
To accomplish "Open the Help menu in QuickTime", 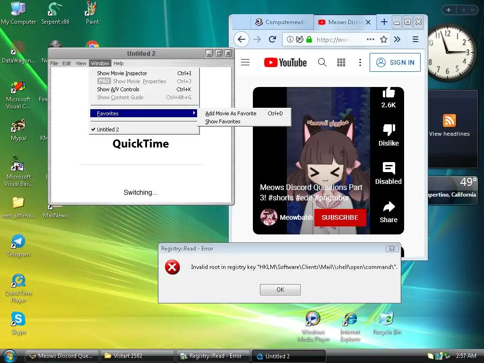I will [x=119, y=63].
